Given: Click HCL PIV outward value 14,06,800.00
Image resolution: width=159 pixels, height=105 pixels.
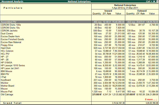Looking at the screenshot, I should click(x=152, y=54).
